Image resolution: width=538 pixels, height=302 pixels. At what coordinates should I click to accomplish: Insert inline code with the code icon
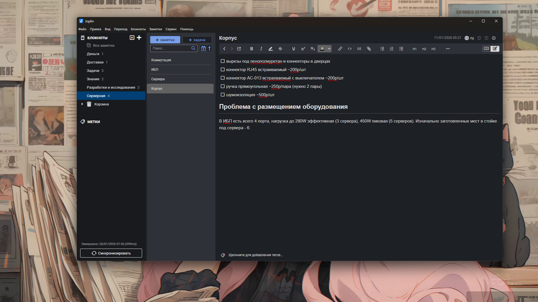point(350,48)
